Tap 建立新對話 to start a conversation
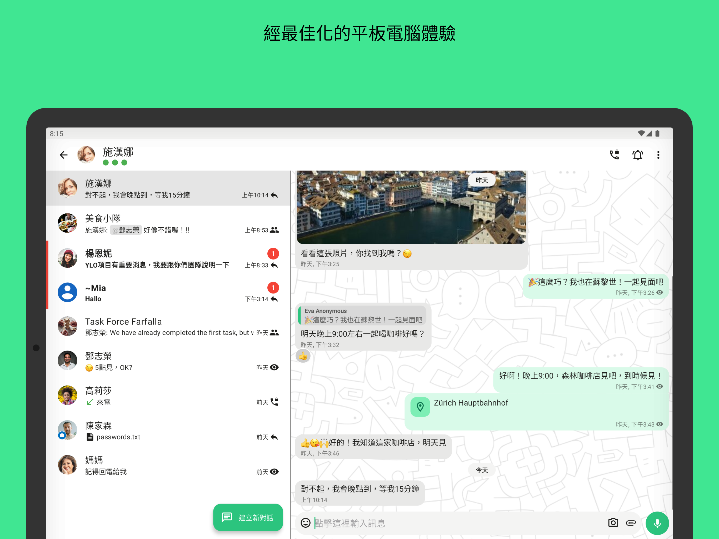 pos(248,517)
